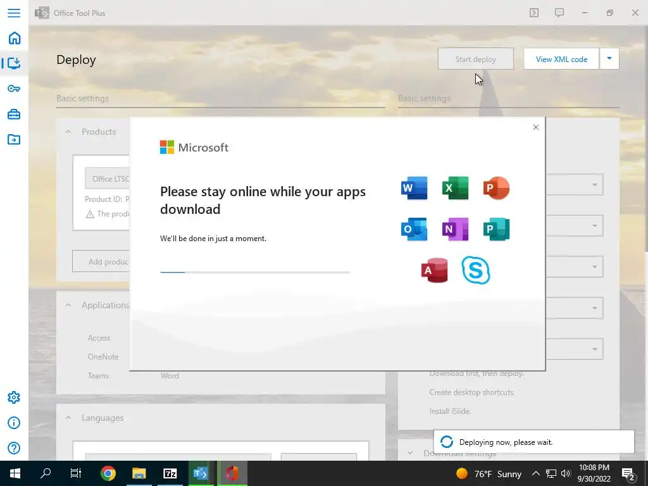Click the volume icon in system tray
Viewport: 648px width, 486px height.
tap(566, 473)
